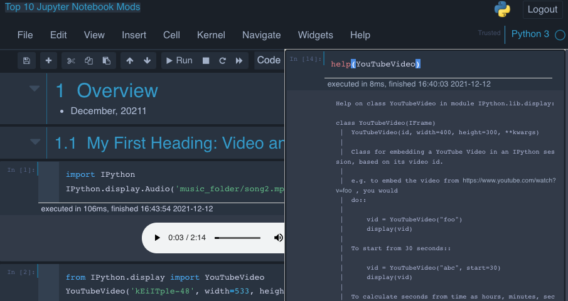Click the kernel idle circle indicator
This screenshot has width=568, height=301.
click(x=560, y=35)
